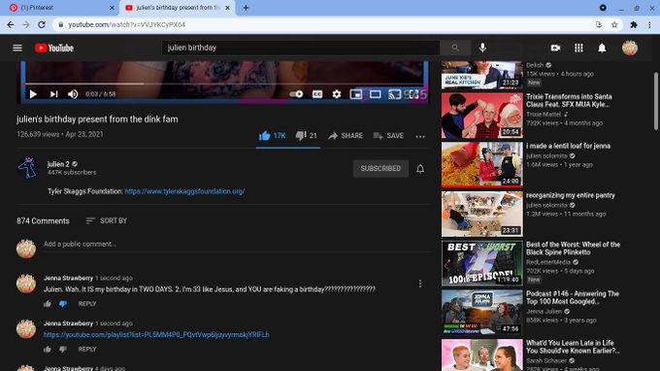Open video settings gear
Viewport: 660px width, 371px height.
click(337, 94)
